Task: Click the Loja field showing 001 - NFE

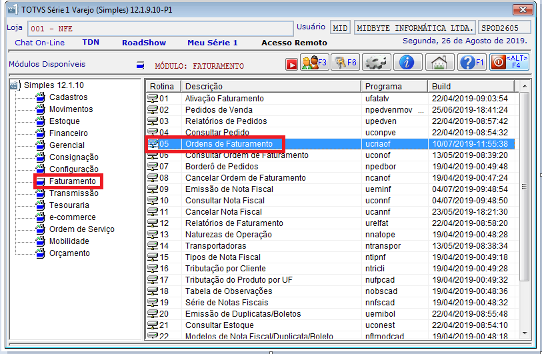Action: 161,29
